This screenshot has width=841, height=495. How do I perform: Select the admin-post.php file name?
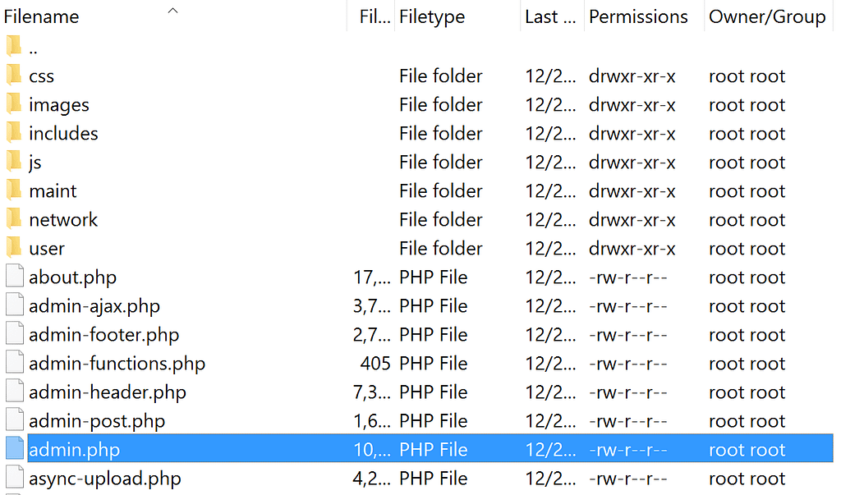click(97, 421)
